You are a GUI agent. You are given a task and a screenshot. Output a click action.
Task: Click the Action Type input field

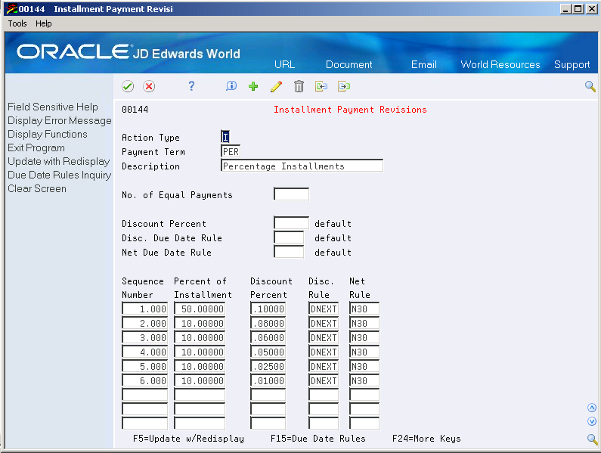coord(225,137)
